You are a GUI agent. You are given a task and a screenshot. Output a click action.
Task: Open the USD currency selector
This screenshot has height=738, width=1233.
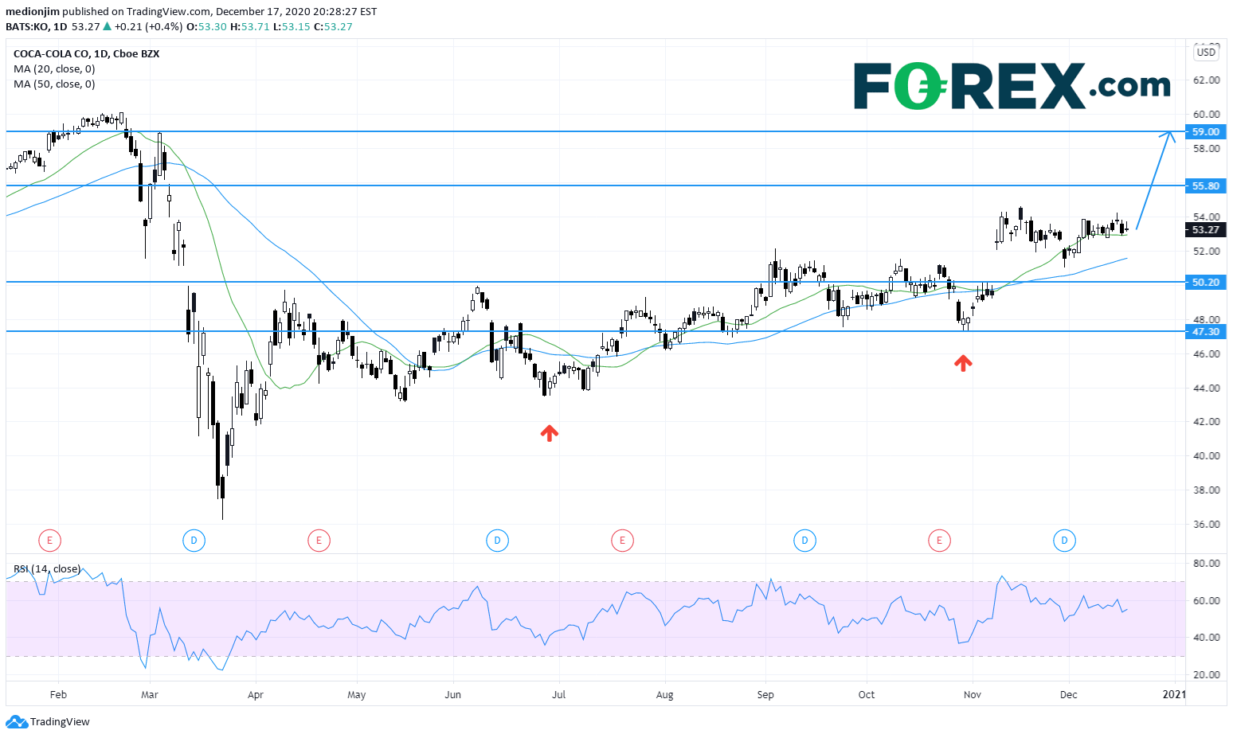point(1206,53)
